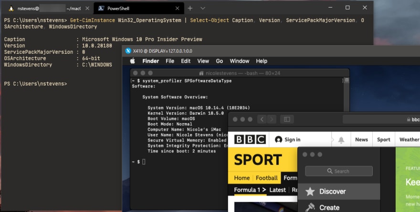420x212 pixels.
Task: Click the BBC account avatar icon
Action: tap(279, 139)
